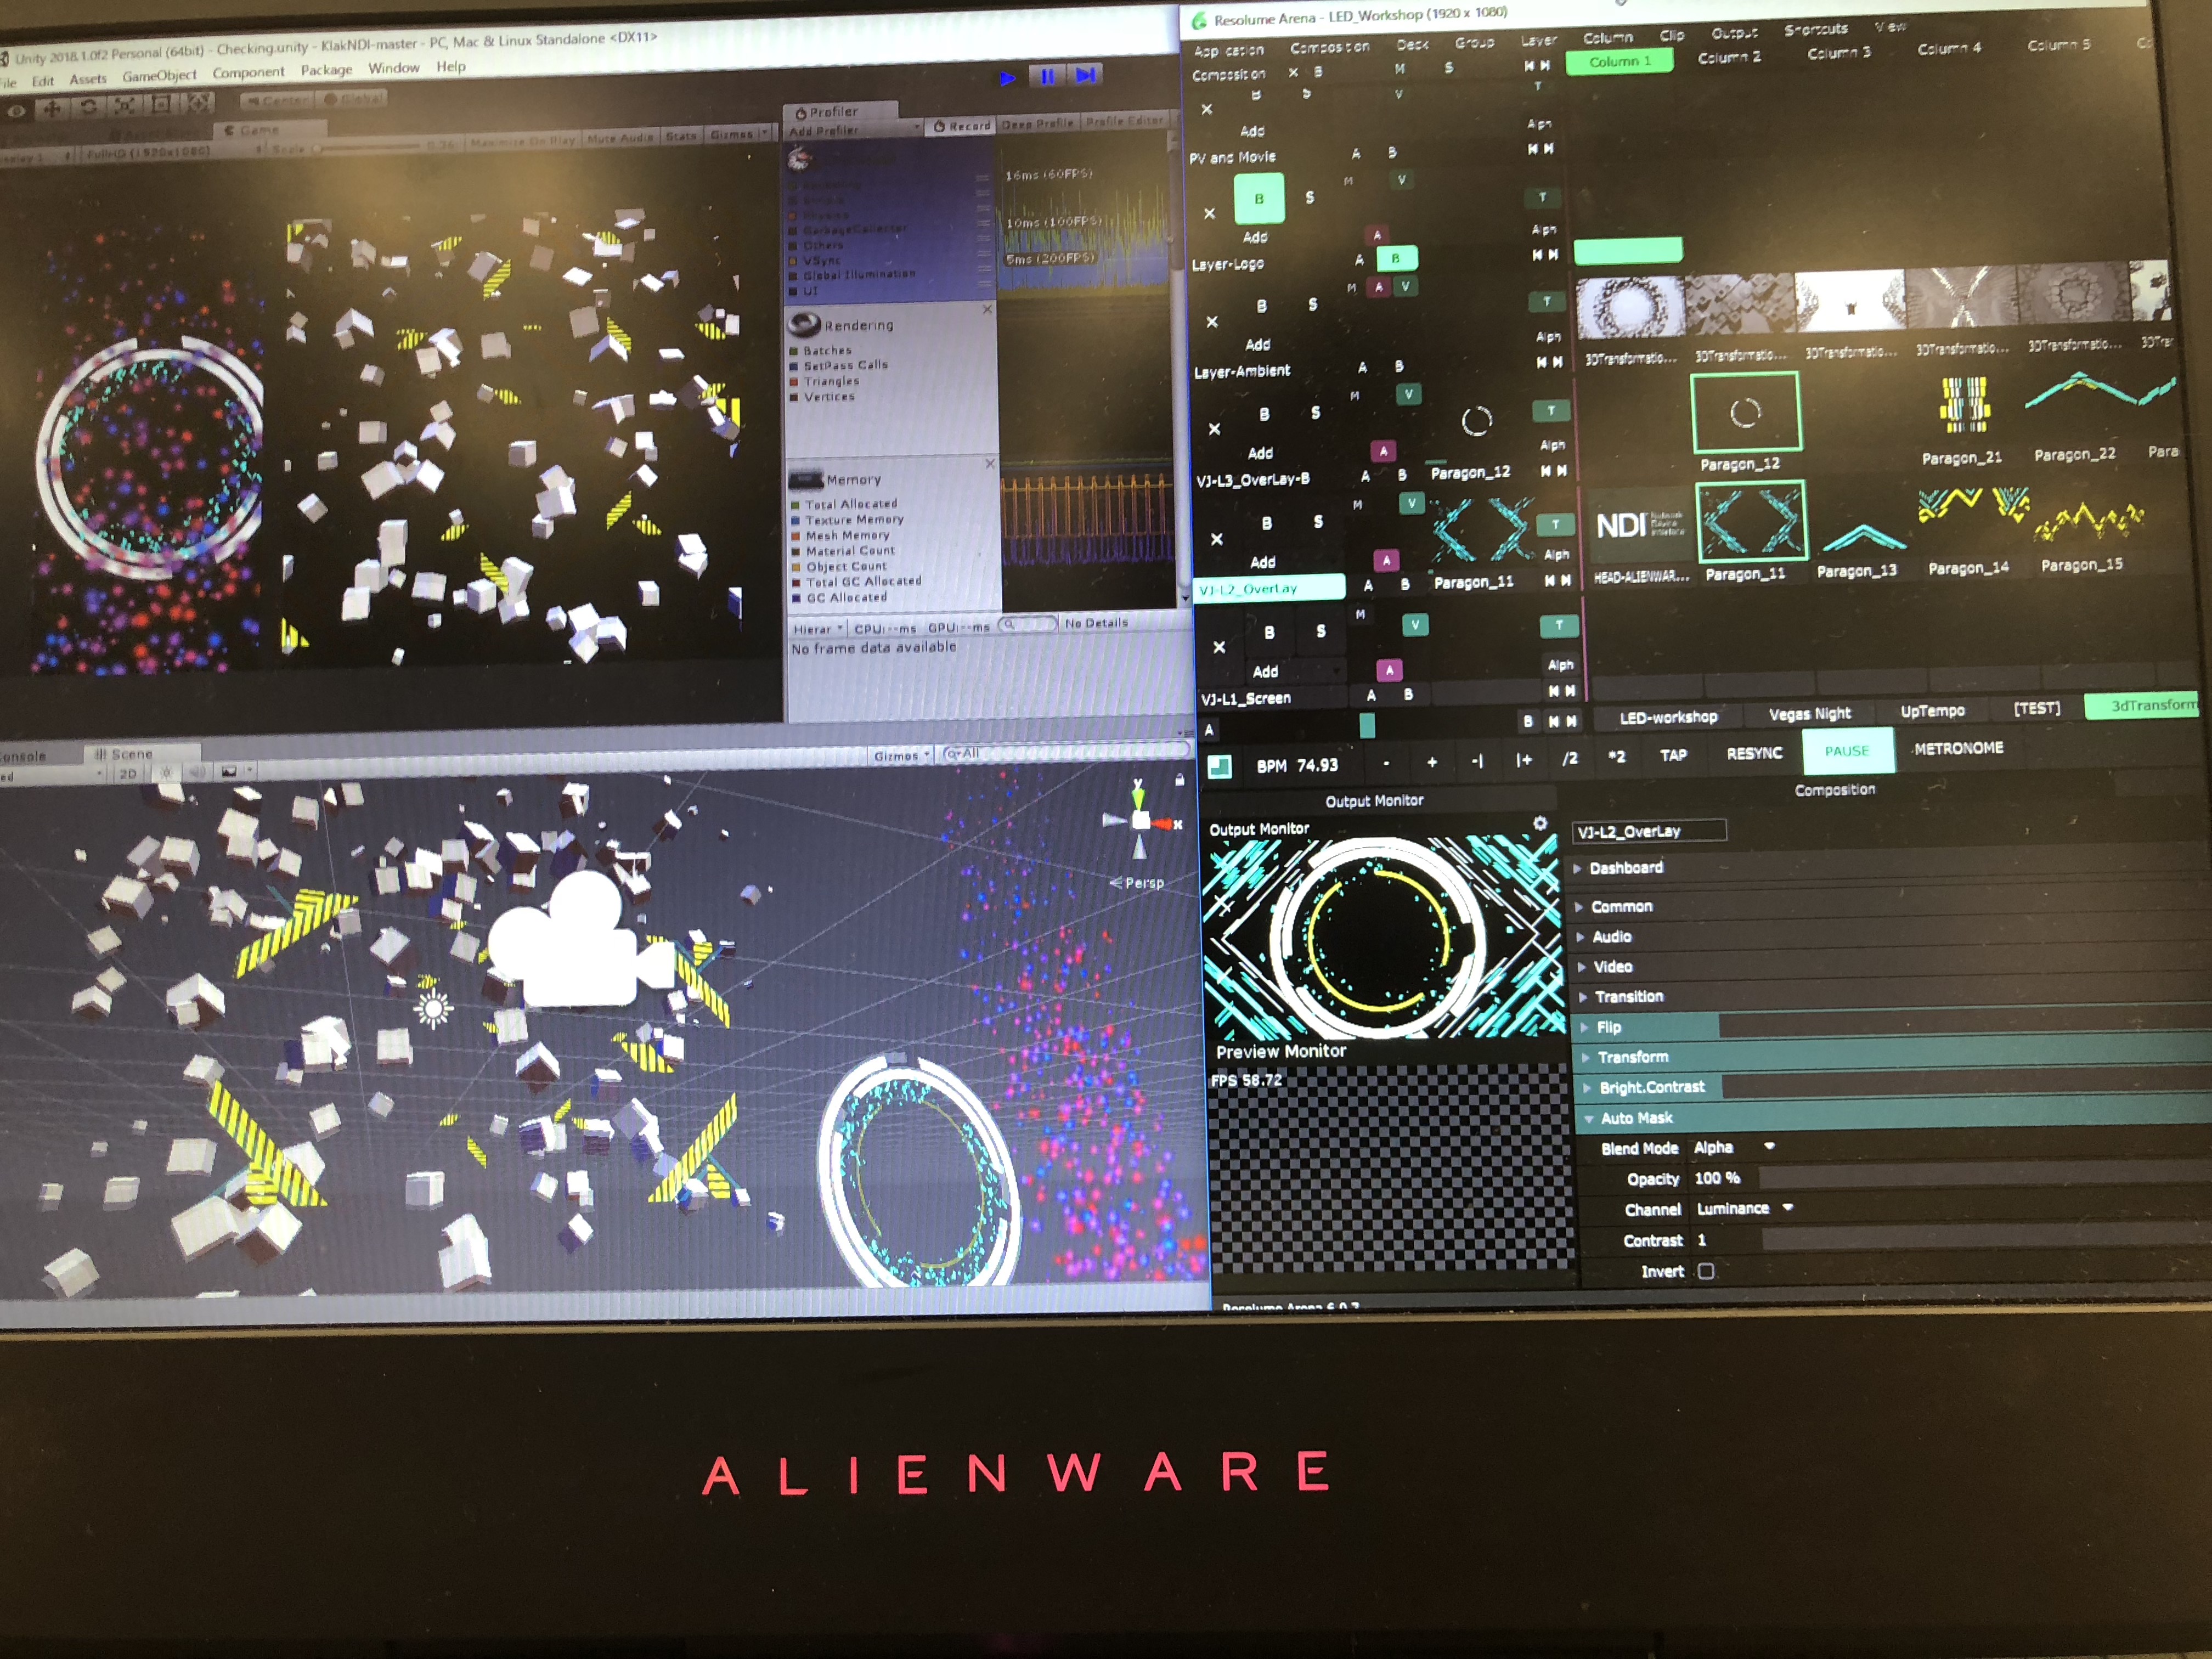Select the Rect tool in the Unity toolbar

click(x=162, y=105)
